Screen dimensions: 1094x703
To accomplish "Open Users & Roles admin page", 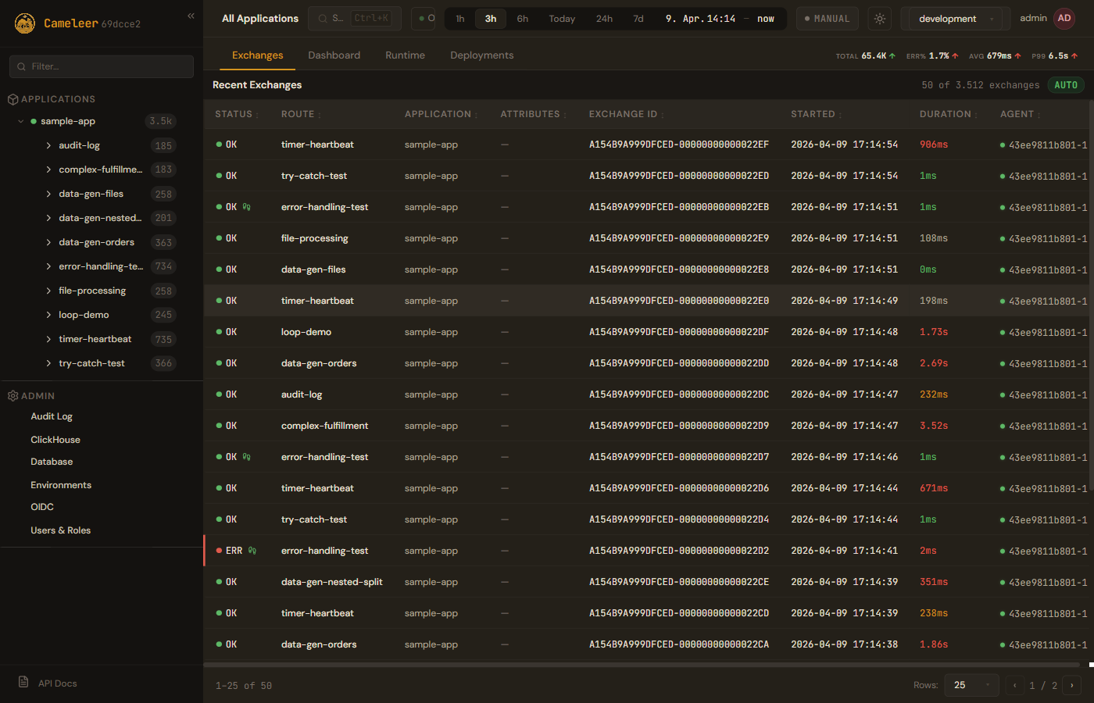I will (60, 530).
